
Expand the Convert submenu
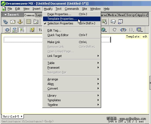(72, 88)
